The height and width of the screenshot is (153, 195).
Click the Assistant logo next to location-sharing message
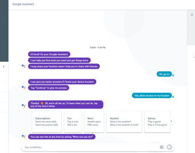point(24,66)
